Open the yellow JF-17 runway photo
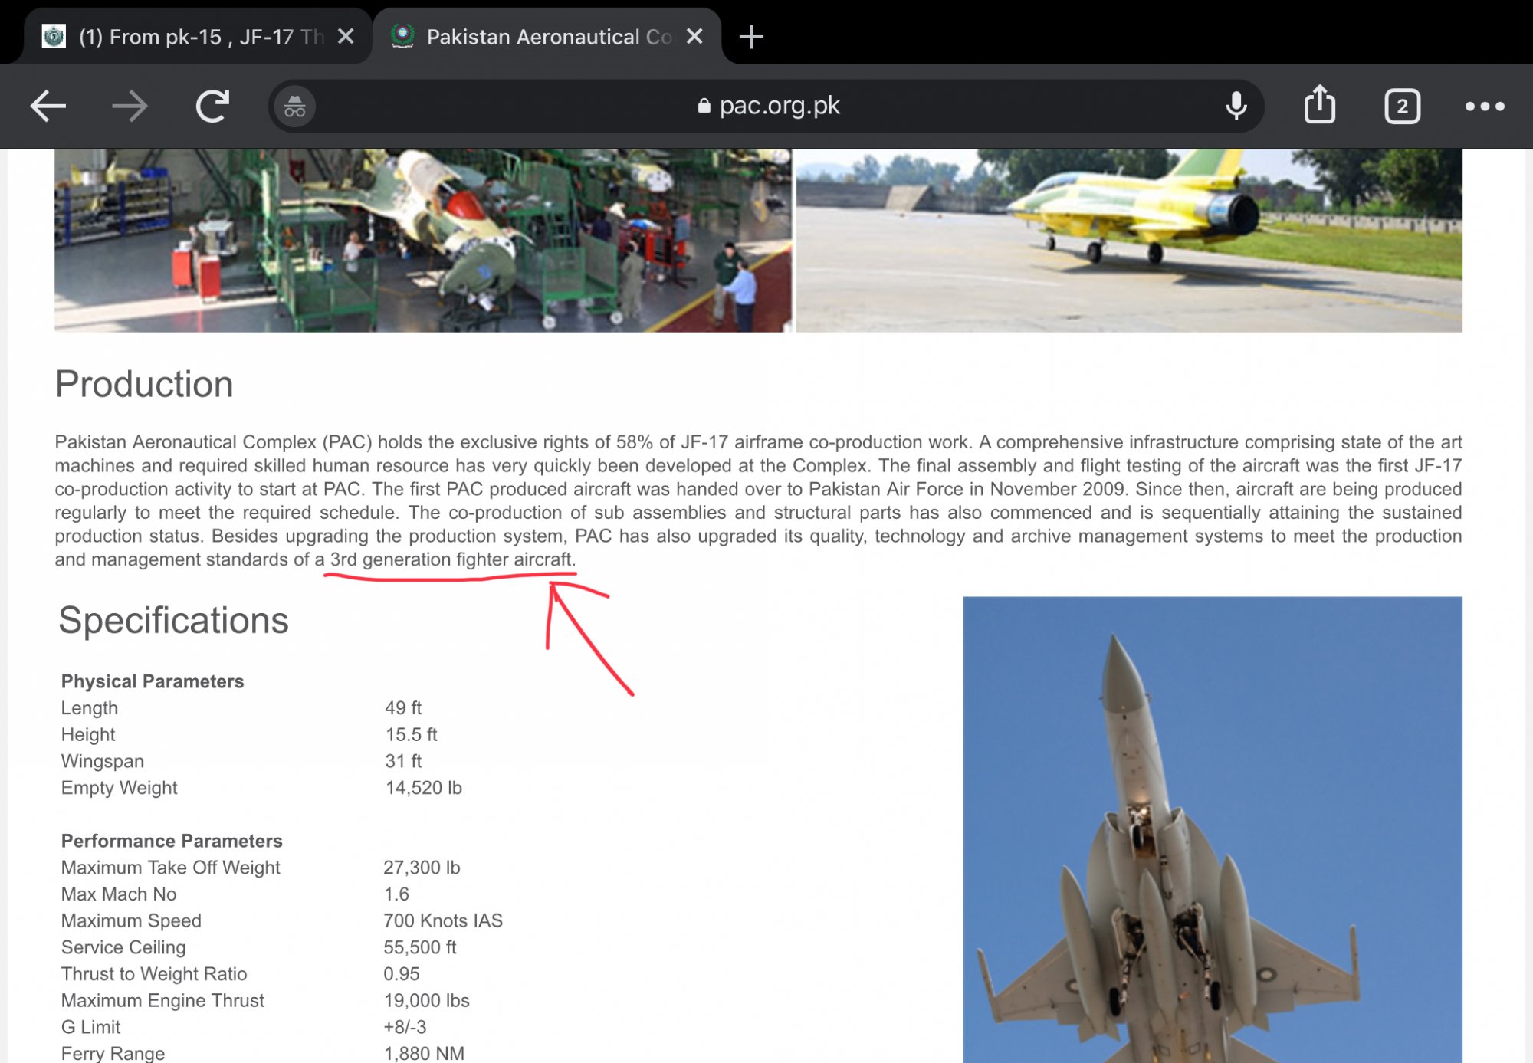This screenshot has width=1533, height=1063. tap(1129, 241)
